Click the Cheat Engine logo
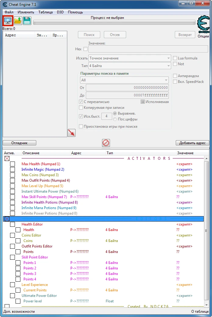This screenshot has height=317, width=212. click(203, 24)
